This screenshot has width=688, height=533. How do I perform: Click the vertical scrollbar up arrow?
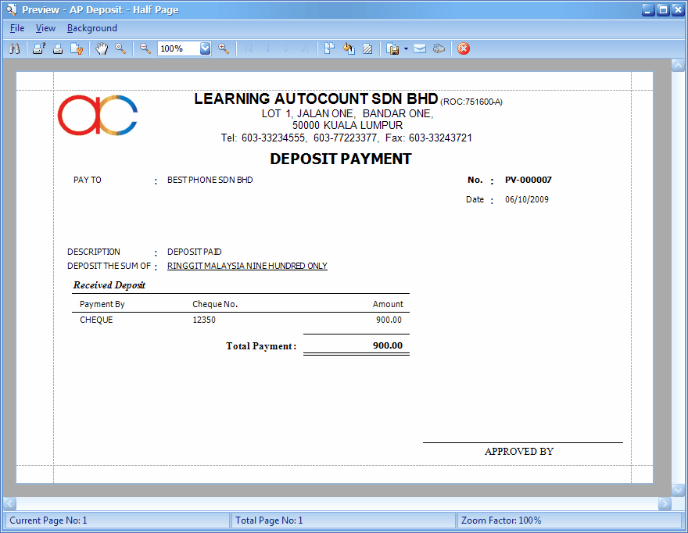point(678,66)
